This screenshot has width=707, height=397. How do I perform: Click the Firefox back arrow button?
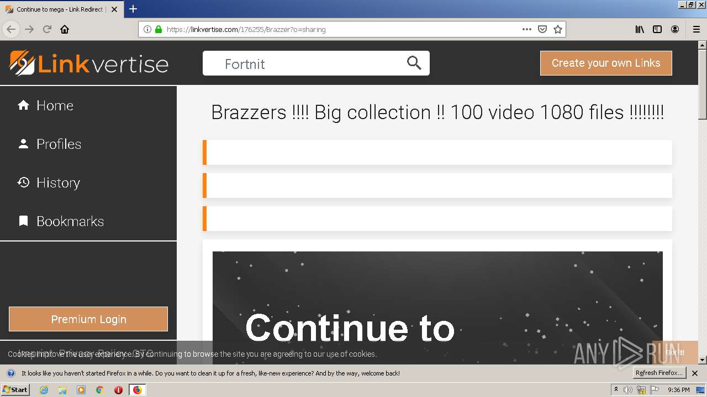pos(11,29)
